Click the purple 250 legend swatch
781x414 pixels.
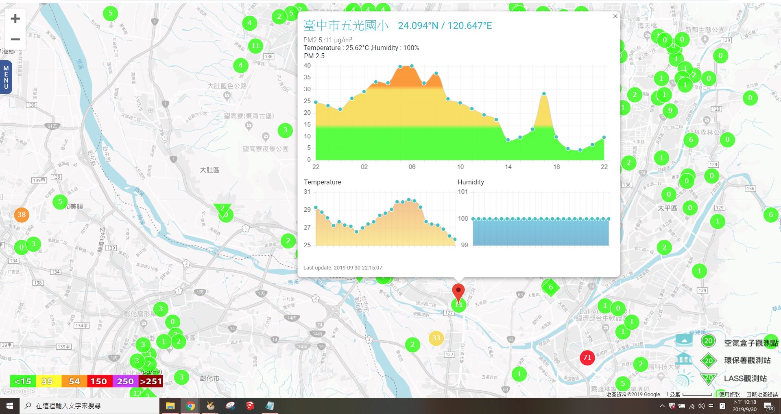coord(125,381)
